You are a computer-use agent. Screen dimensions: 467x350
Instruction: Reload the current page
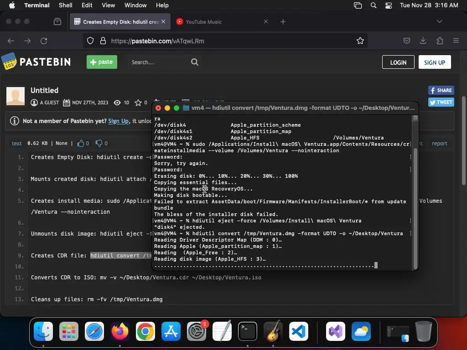pyautogui.click(x=44, y=41)
